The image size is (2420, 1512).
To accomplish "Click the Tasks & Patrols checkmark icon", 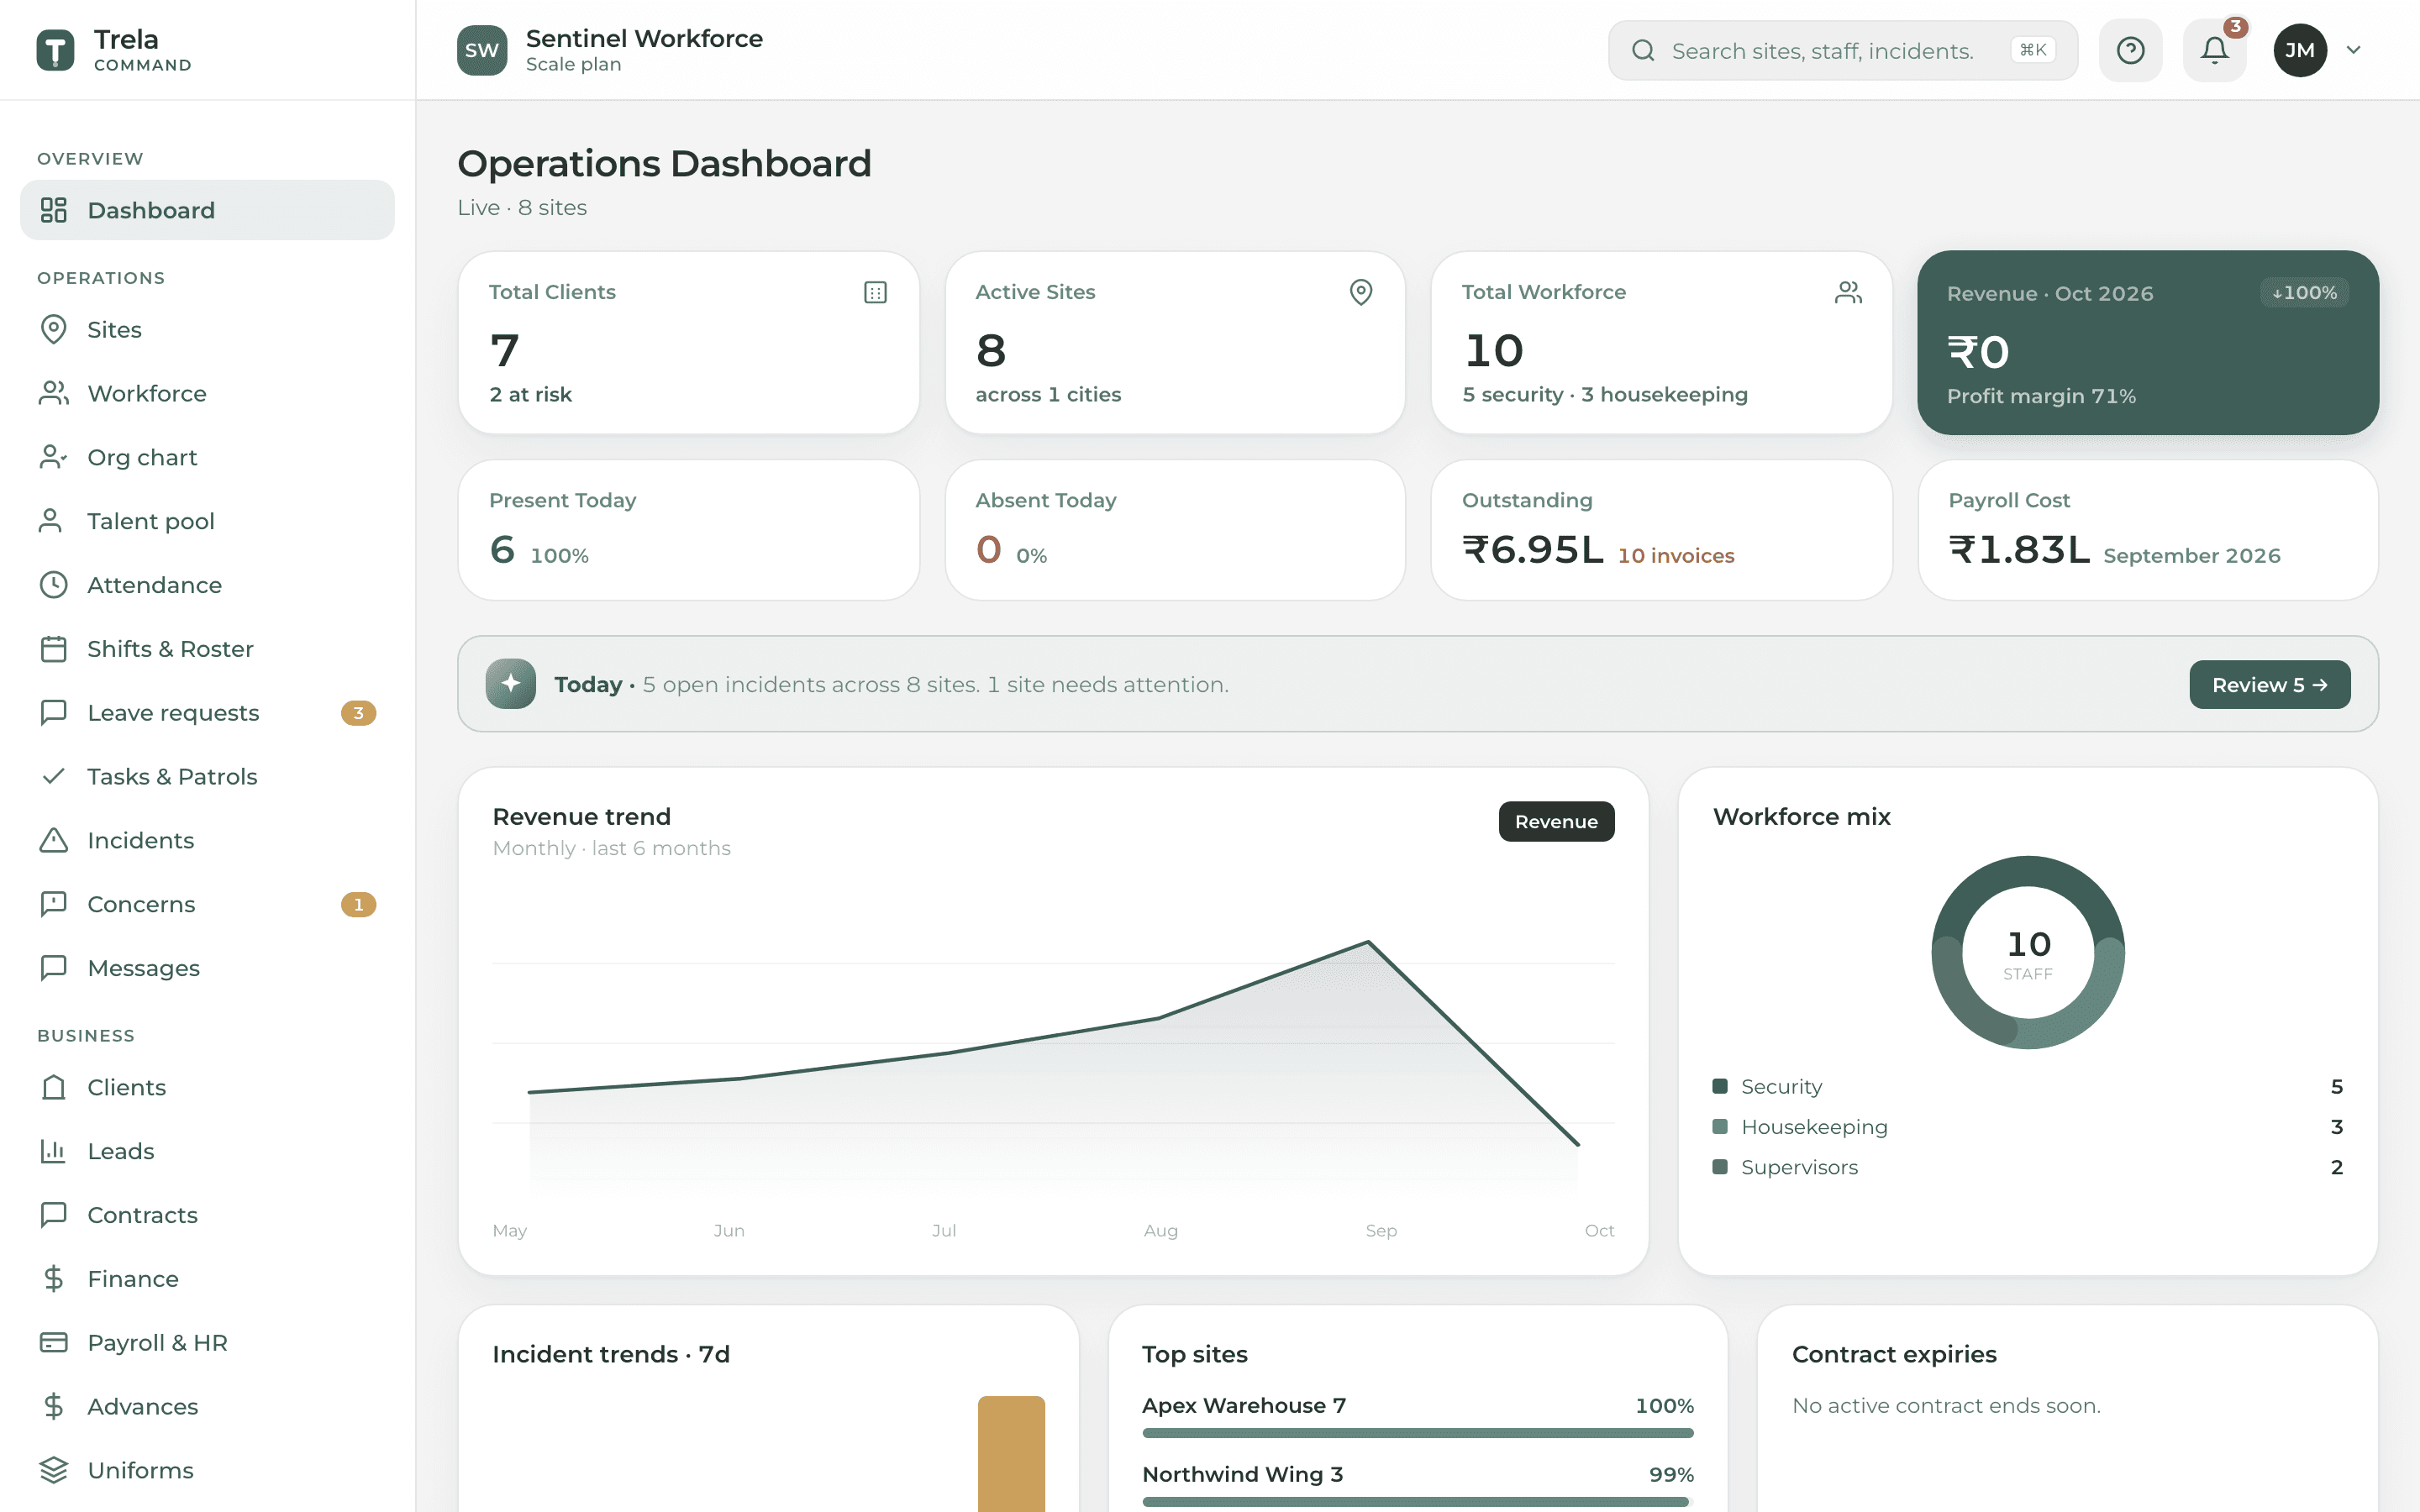I will pos(54,776).
